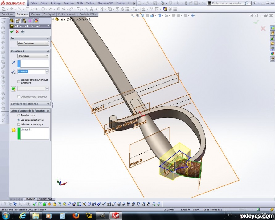Collapse the Direction 1 section

48,51
